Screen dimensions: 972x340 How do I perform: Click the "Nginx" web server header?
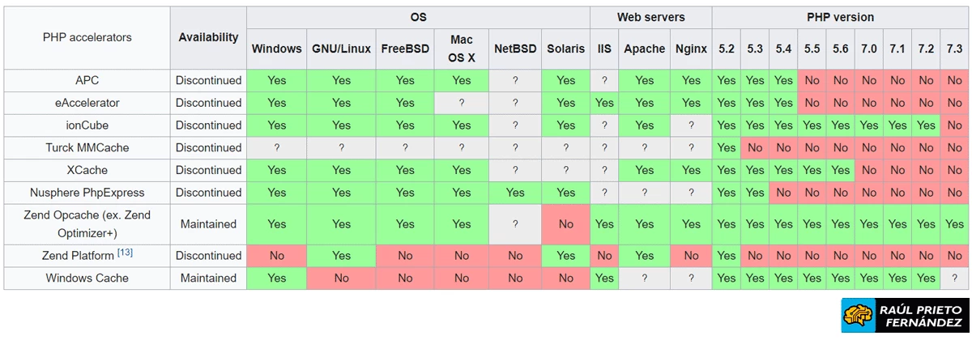tap(691, 49)
